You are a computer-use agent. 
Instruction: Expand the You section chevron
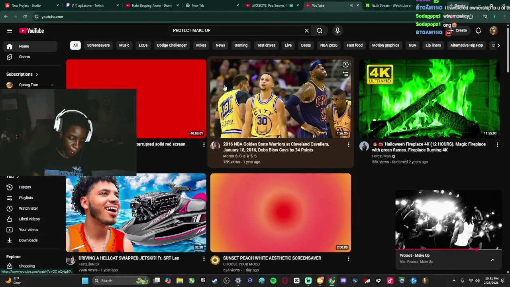pyautogui.click(x=18, y=177)
